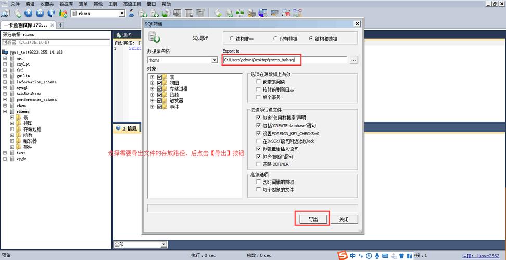Collapse the rhcms database node
Viewport: 506px width, 260px height.
5,111
